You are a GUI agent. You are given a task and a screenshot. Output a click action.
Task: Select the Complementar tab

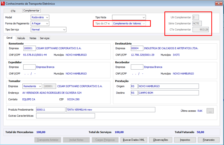pos(31,11)
